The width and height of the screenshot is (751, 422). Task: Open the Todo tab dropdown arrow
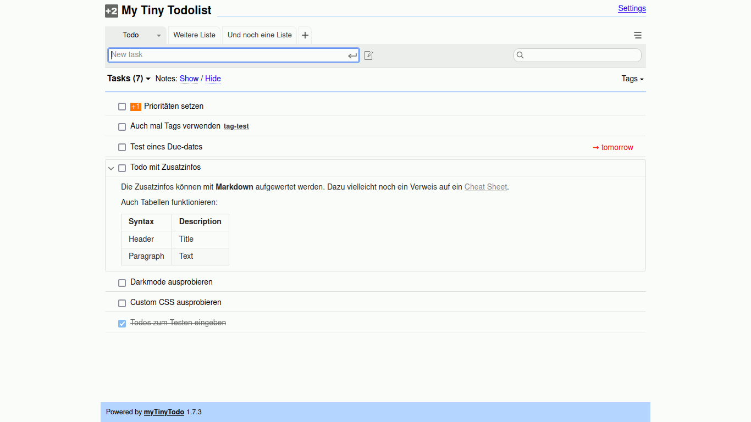(x=159, y=35)
